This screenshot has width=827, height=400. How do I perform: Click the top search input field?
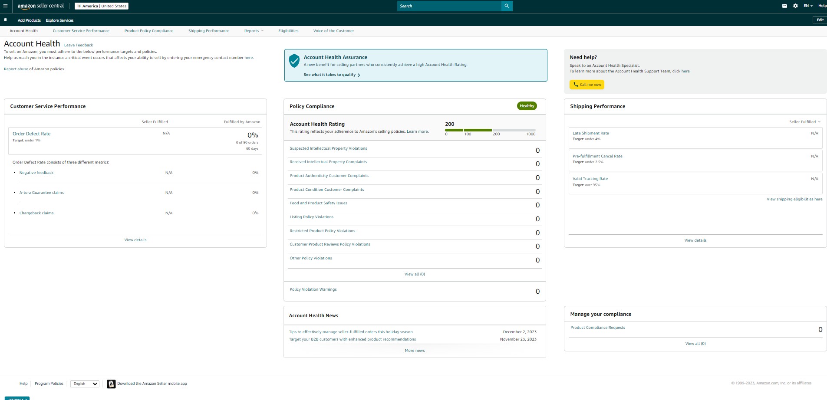click(449, 6)
